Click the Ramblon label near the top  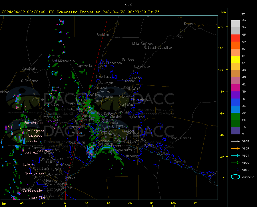103,35
